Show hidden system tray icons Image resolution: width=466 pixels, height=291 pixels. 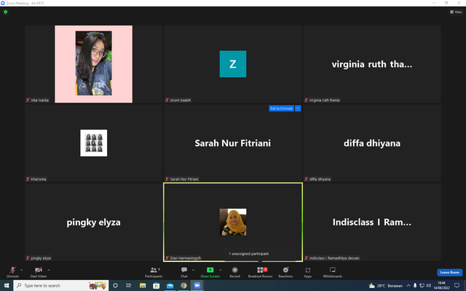(408, 286)
